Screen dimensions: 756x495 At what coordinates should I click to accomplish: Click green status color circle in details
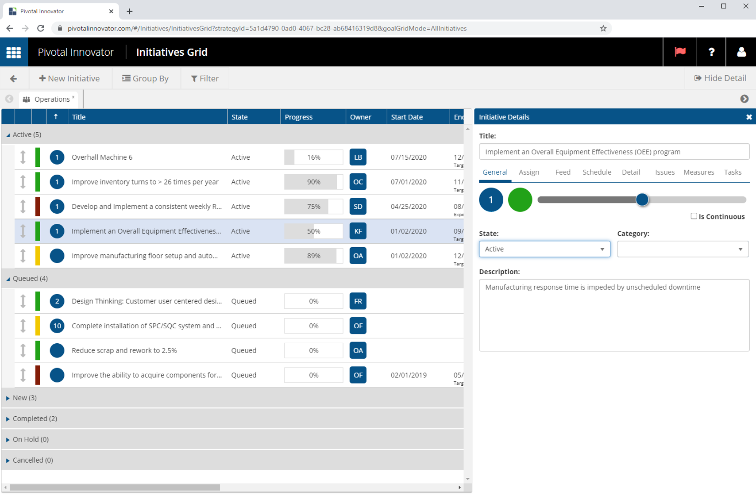click(x=520, y=200)
